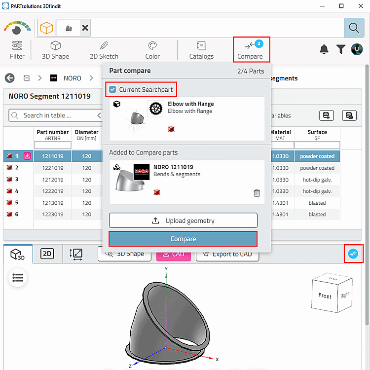Viewport: 370px width, 370px height.
Task: Click the Part number column header
Action: click(53, 135)
